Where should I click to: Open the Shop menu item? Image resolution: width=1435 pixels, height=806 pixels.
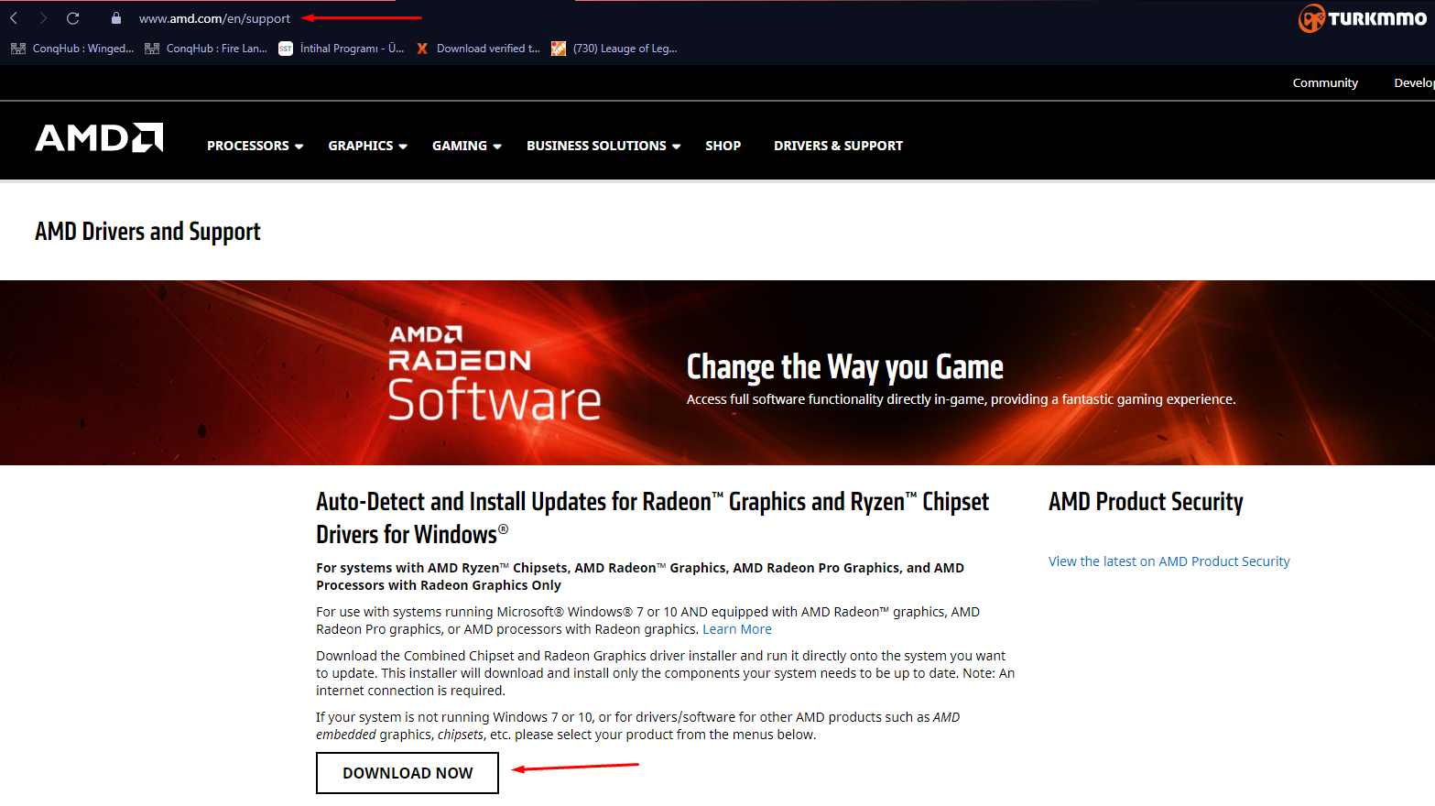click(x=723, y=146)
